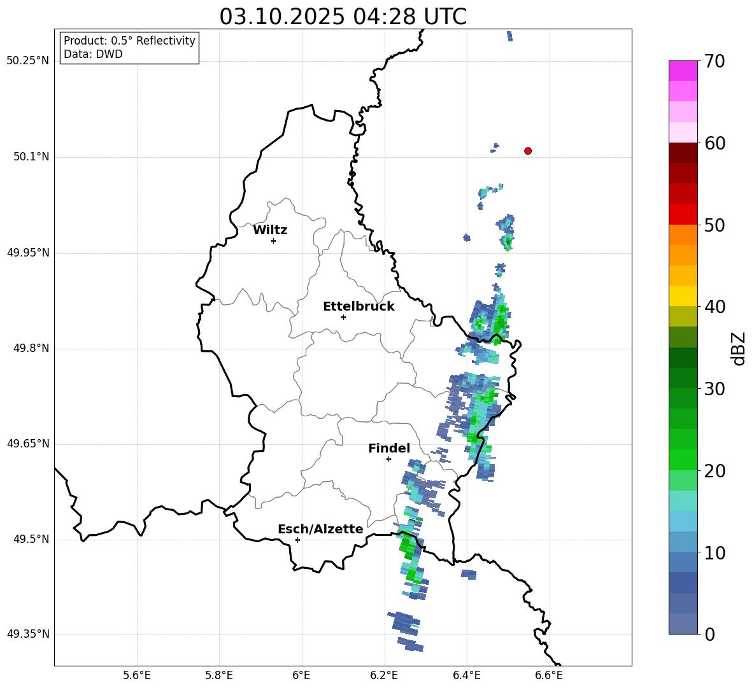
Task: Pick the dark red colorbar segment below 60
Action: [x=683, y=153]
